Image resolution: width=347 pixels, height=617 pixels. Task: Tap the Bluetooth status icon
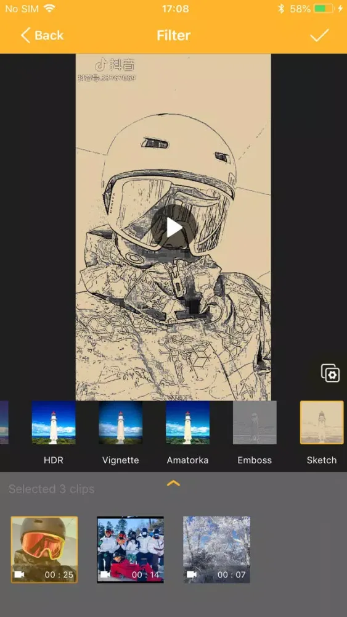point(280,9)
